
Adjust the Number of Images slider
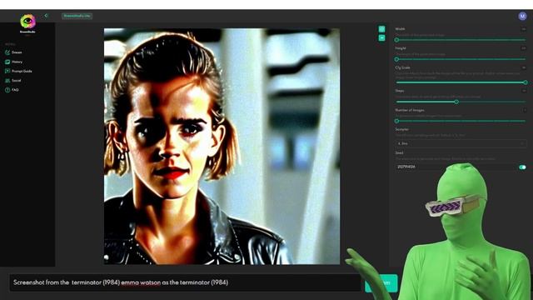pyautogui.click(x=461, y=121)
